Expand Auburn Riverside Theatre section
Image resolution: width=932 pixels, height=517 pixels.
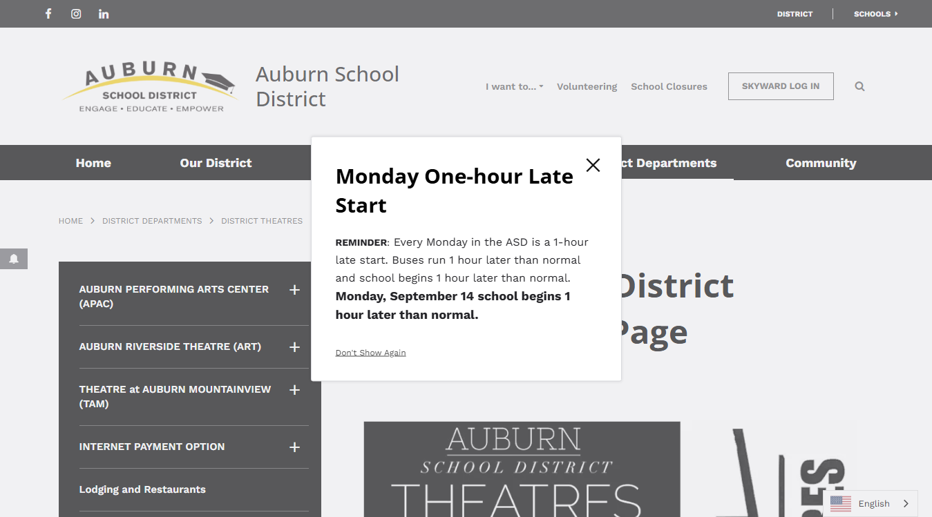294,347
